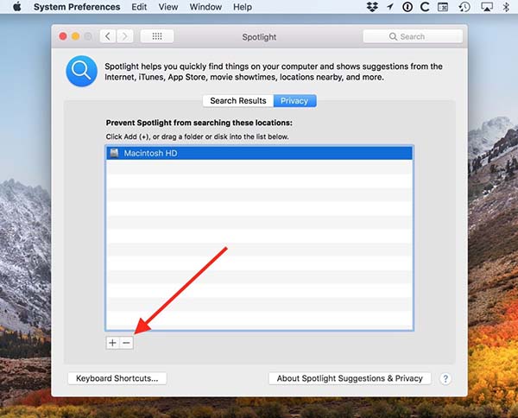
Task: Open the Apple menu
Action: tap(17, 7)
